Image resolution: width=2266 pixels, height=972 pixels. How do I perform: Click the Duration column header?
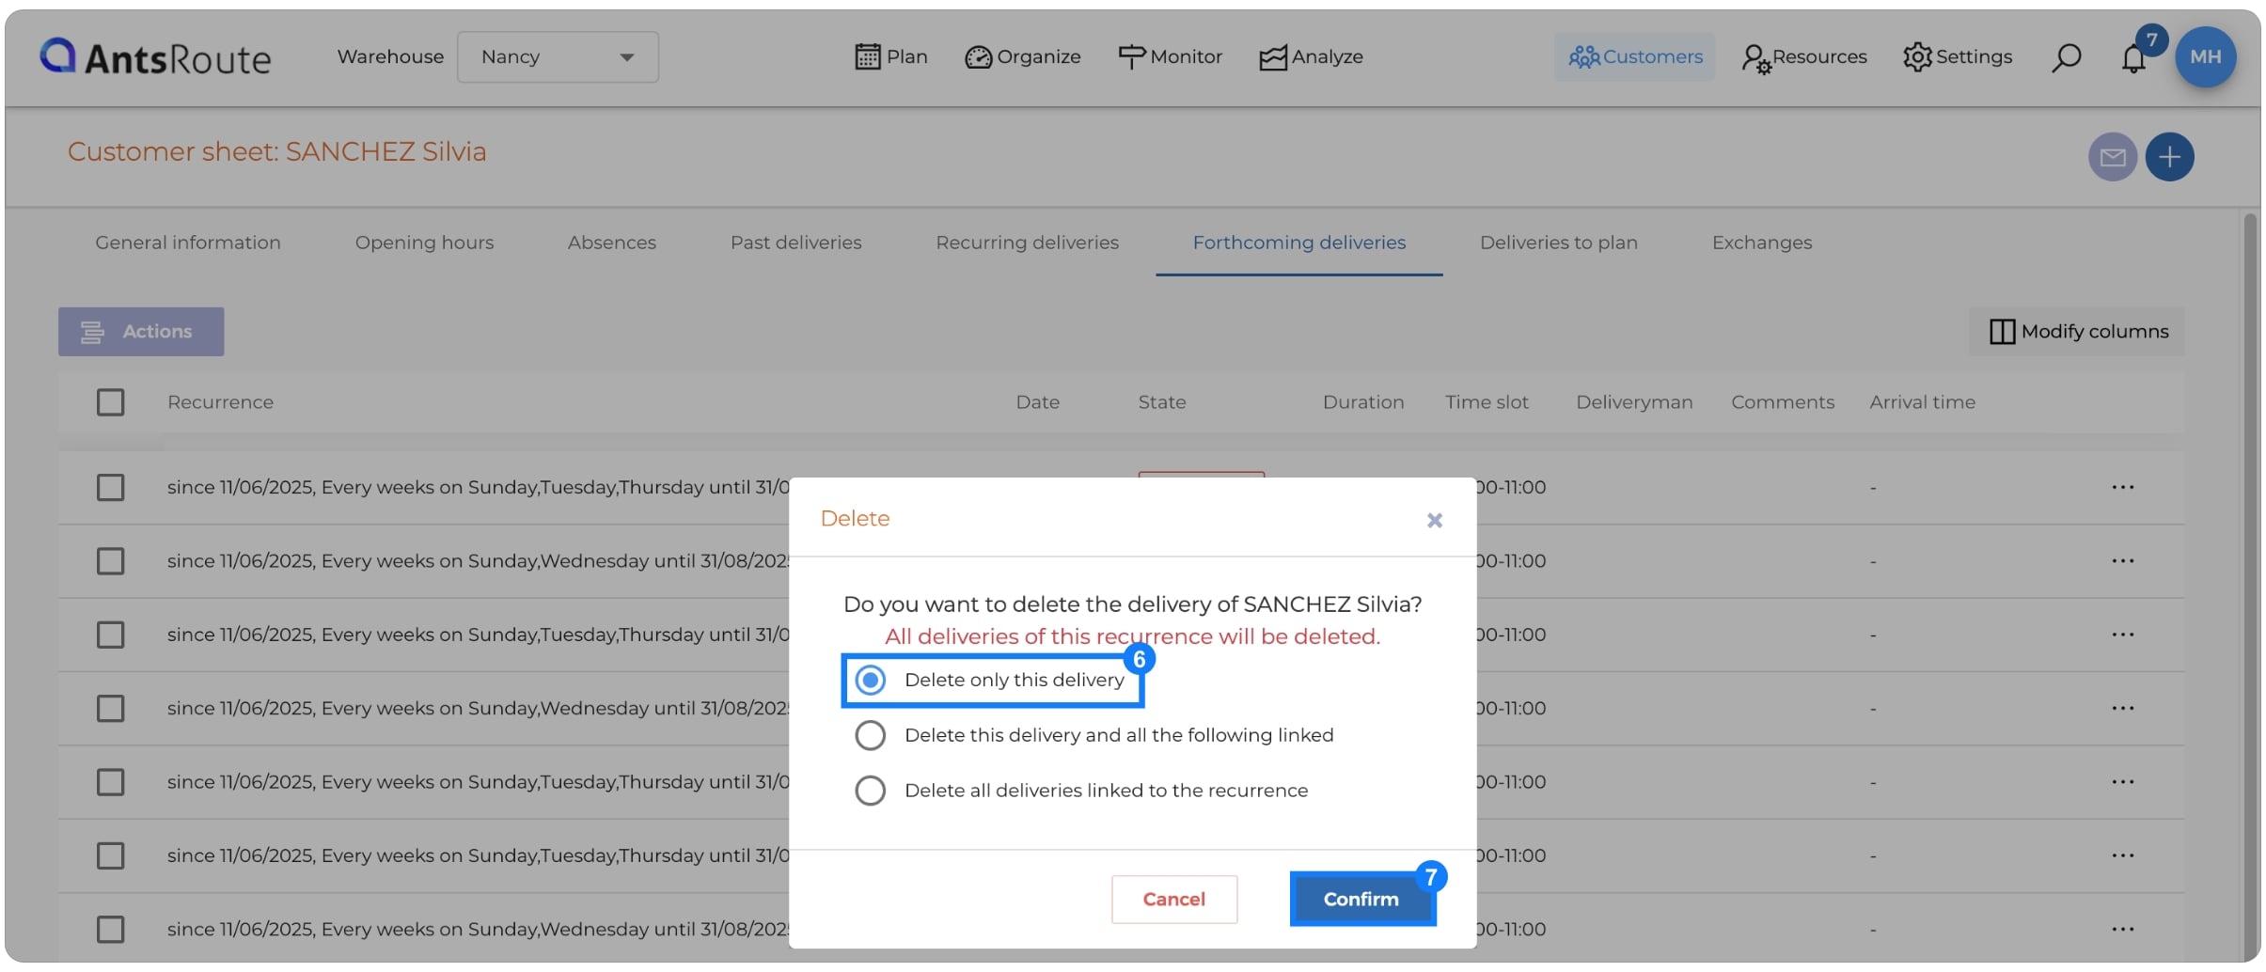click(1363, 402)
